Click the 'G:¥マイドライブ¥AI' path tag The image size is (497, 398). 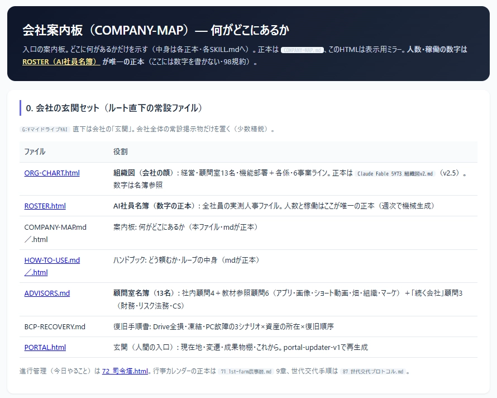(x=45, y=130)
